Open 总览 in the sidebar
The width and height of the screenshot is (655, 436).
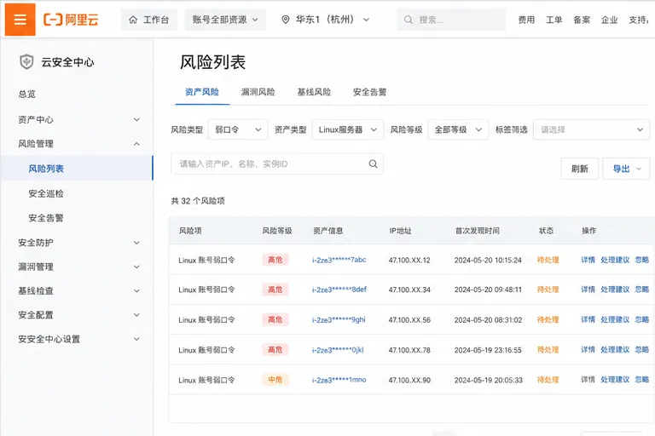click(27, 95)
